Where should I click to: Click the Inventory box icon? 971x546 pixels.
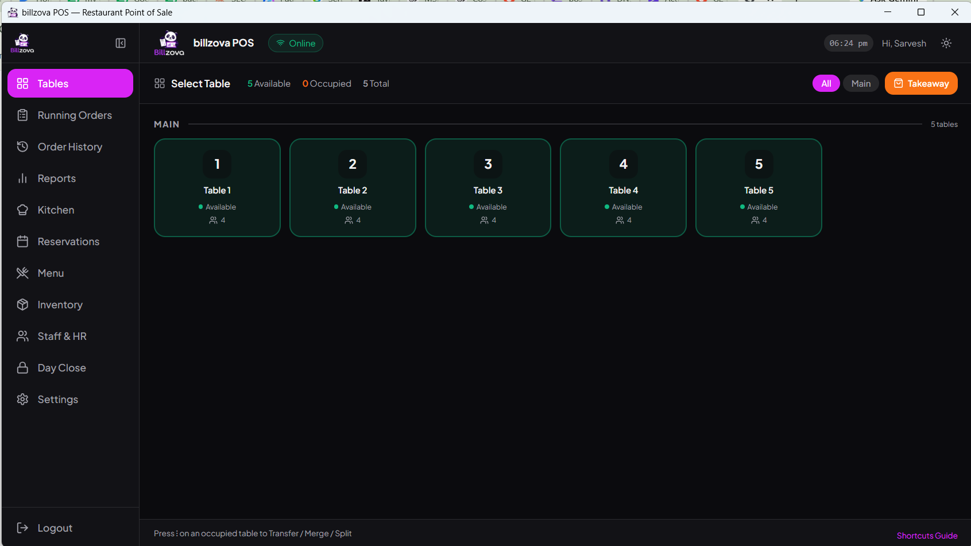pyautogui.click(x=22, y=305)
